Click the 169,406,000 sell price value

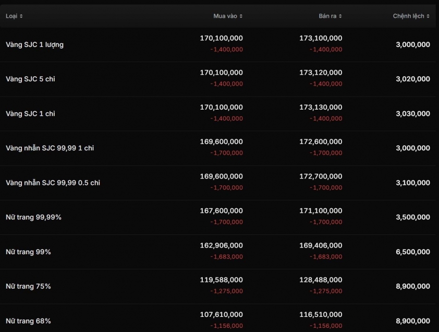point(321,245)
